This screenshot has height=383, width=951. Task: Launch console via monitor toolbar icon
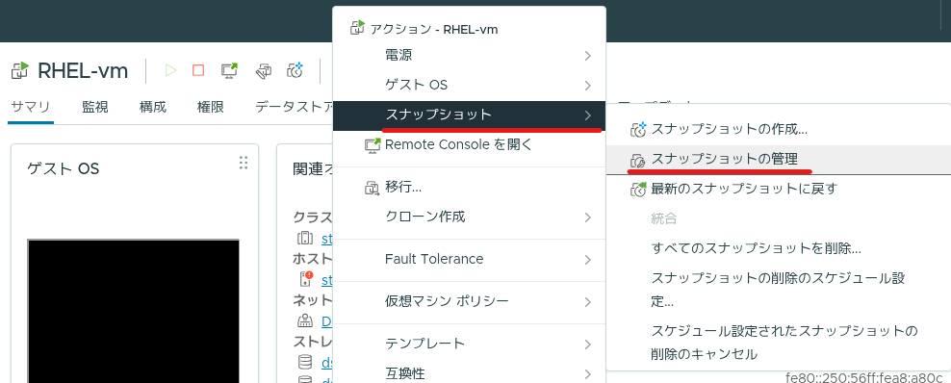pos(229,71)
